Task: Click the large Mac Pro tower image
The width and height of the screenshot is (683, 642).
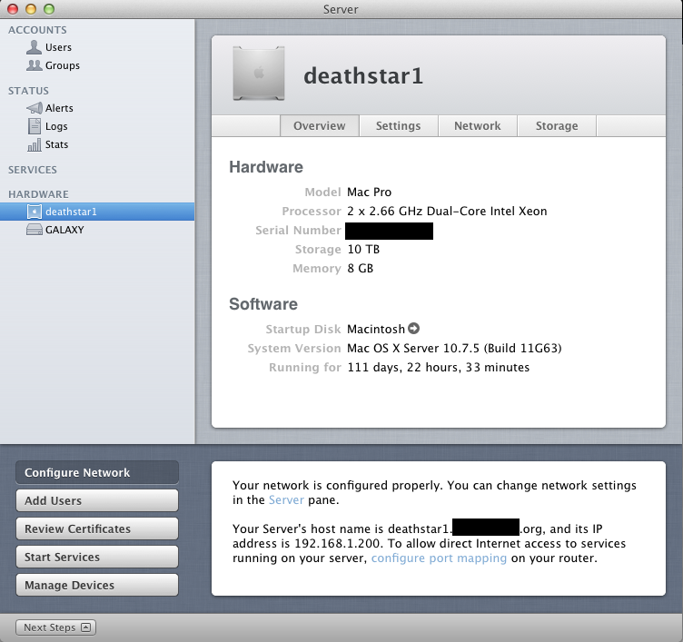Action: 259,74
